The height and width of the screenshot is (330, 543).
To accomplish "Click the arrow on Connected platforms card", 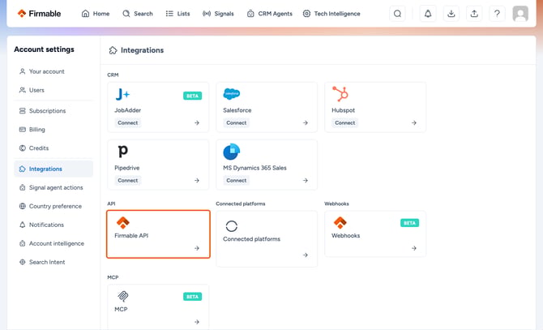I will 306,255.
